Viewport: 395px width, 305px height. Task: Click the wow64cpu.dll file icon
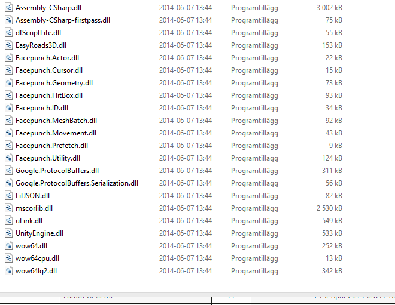point(8,258)
